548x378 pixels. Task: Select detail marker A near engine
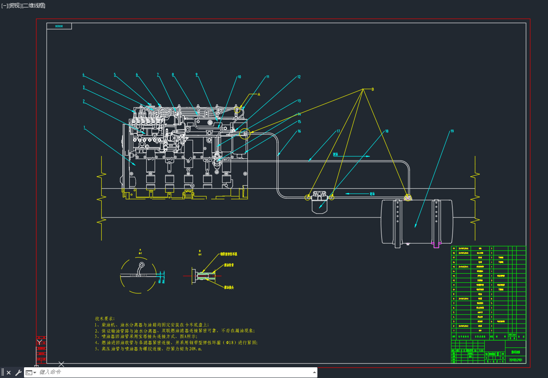[259, 94]
